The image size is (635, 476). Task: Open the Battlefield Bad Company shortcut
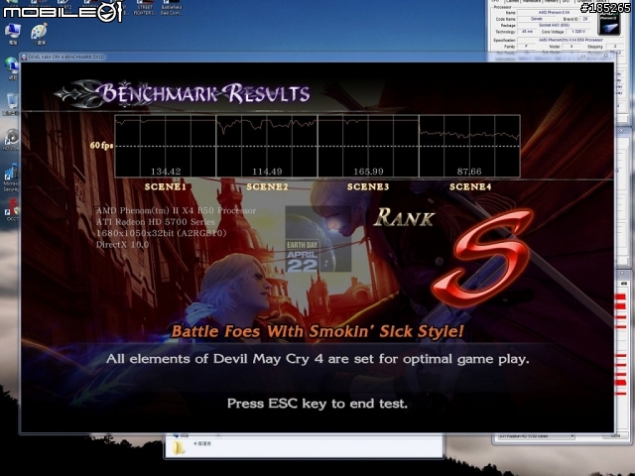click(171, 8)
